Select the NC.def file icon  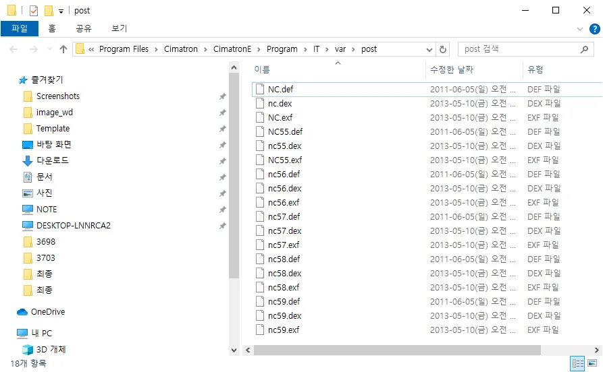[260, 89]
